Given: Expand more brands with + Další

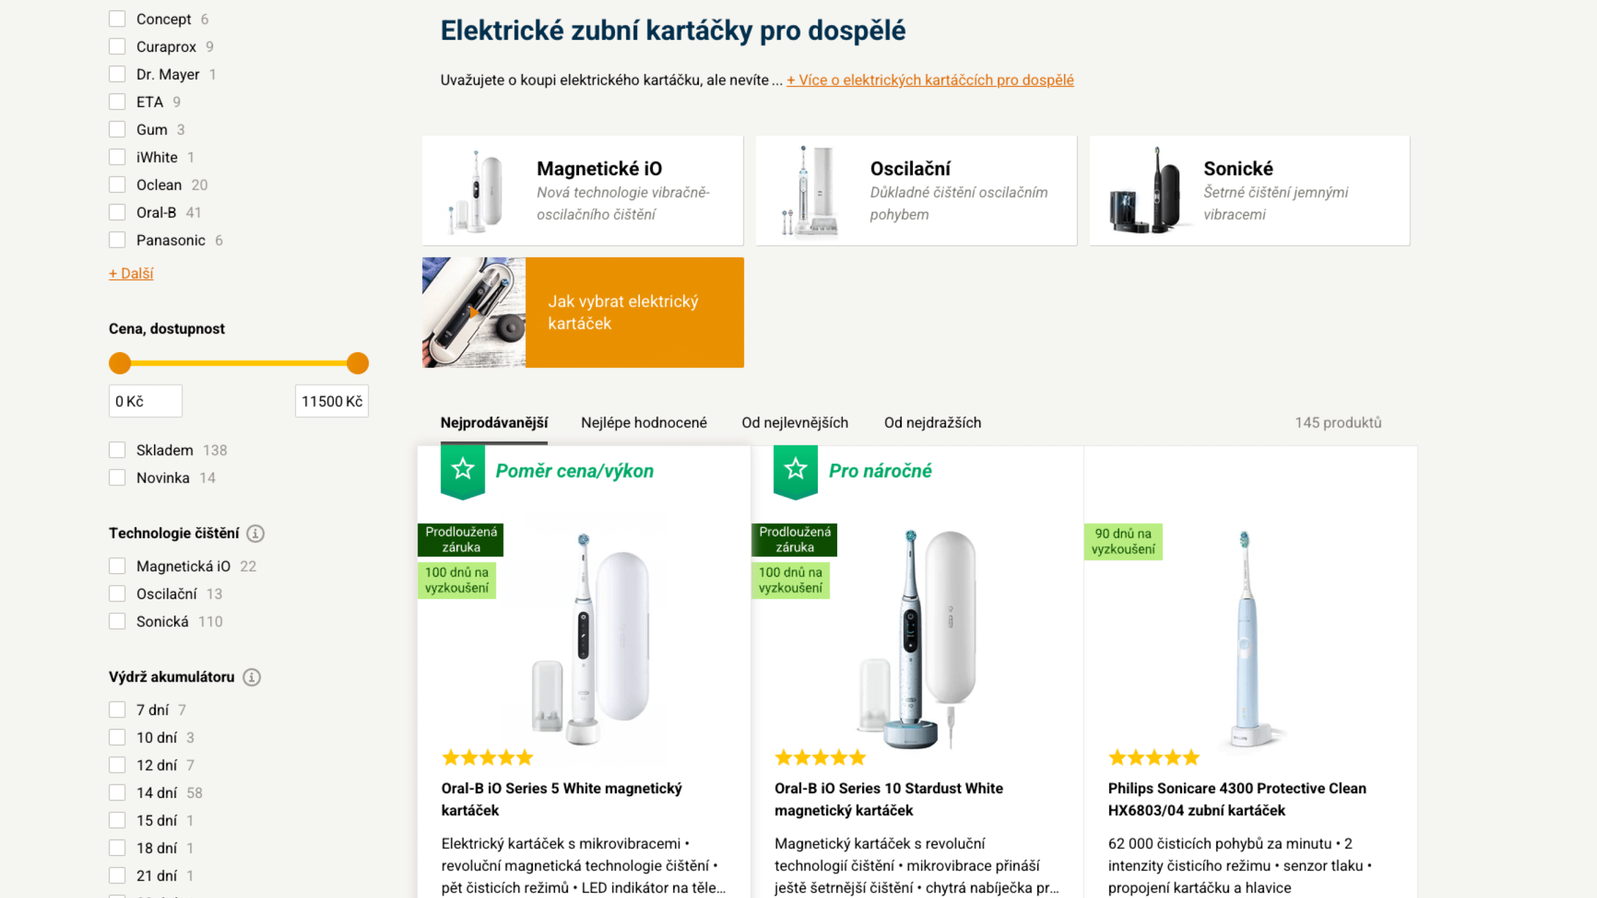Looking at the screenshot, I should point(131,274).
